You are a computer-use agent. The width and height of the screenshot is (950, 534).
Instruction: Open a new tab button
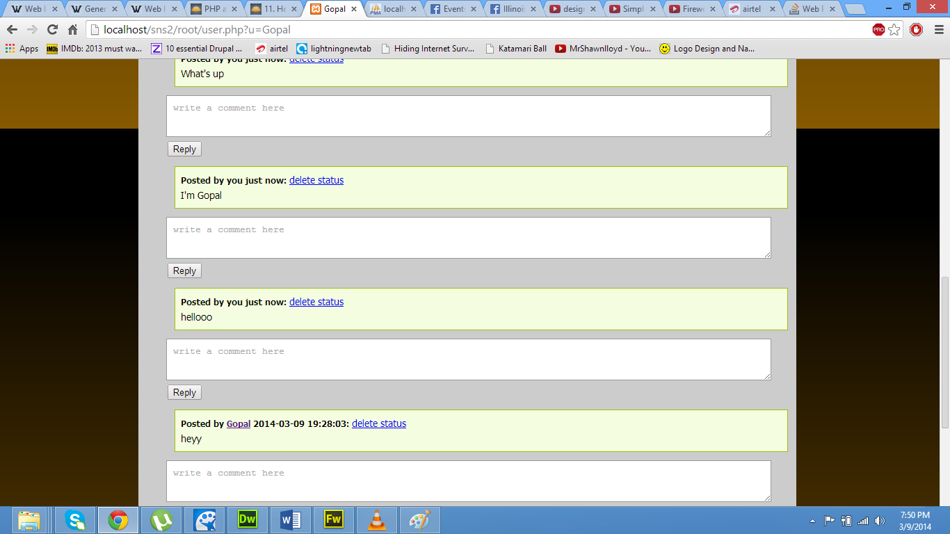pos(855,10)
